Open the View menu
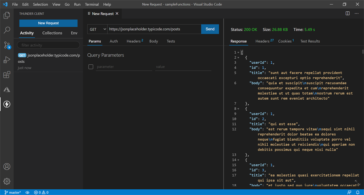The width and height of the screenshot is (364, 195). 56,4
